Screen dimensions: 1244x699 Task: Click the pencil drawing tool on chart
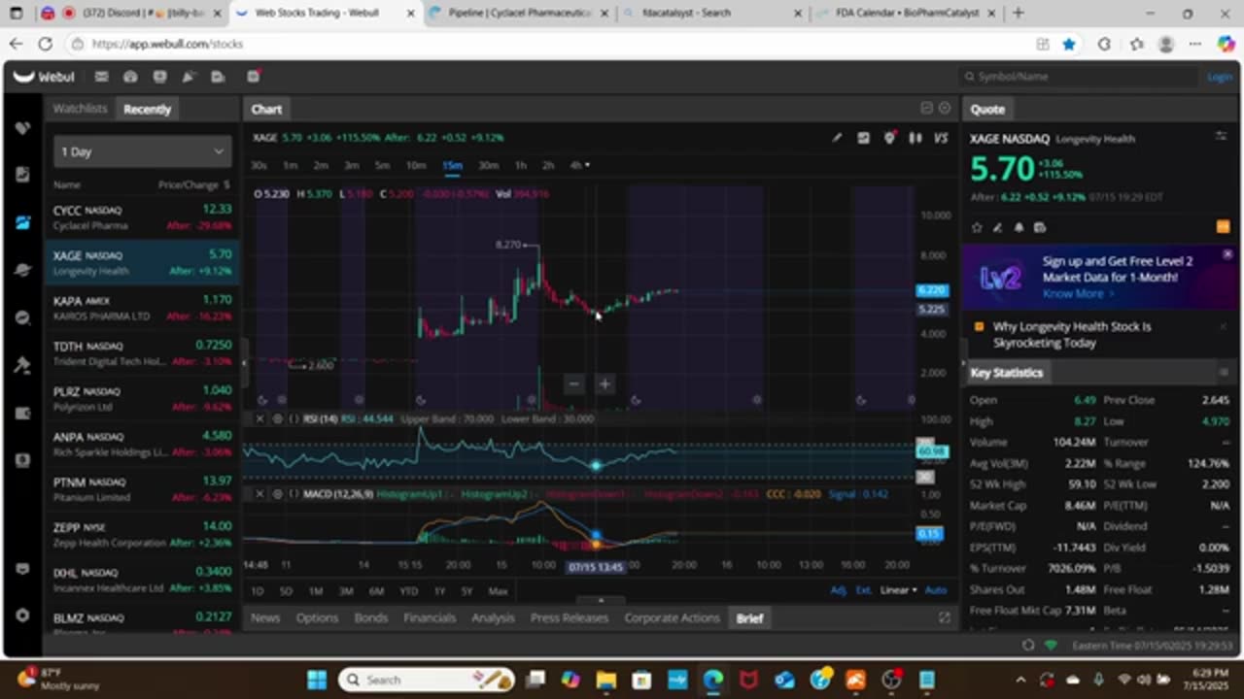837,138
